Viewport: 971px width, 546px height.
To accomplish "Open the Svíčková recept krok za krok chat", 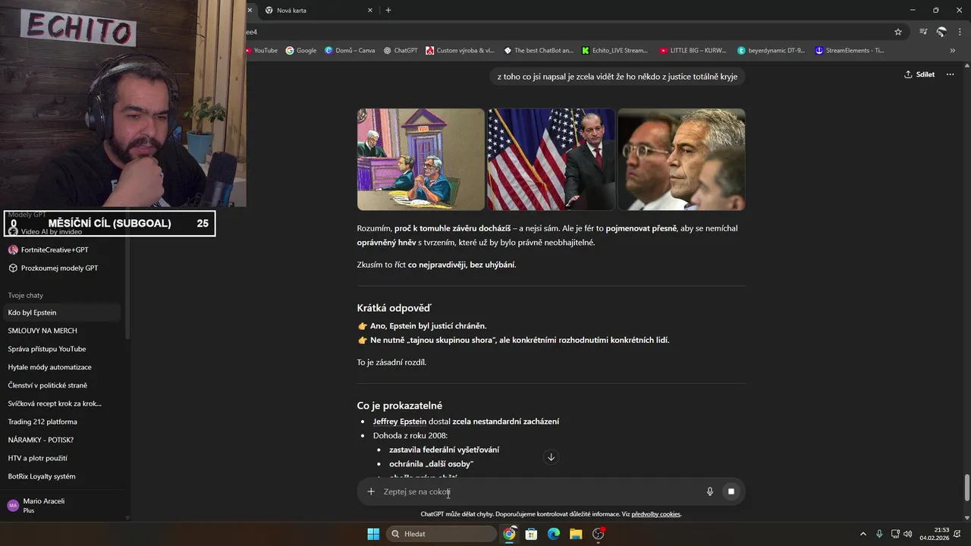I will click(x=62, y=403).
